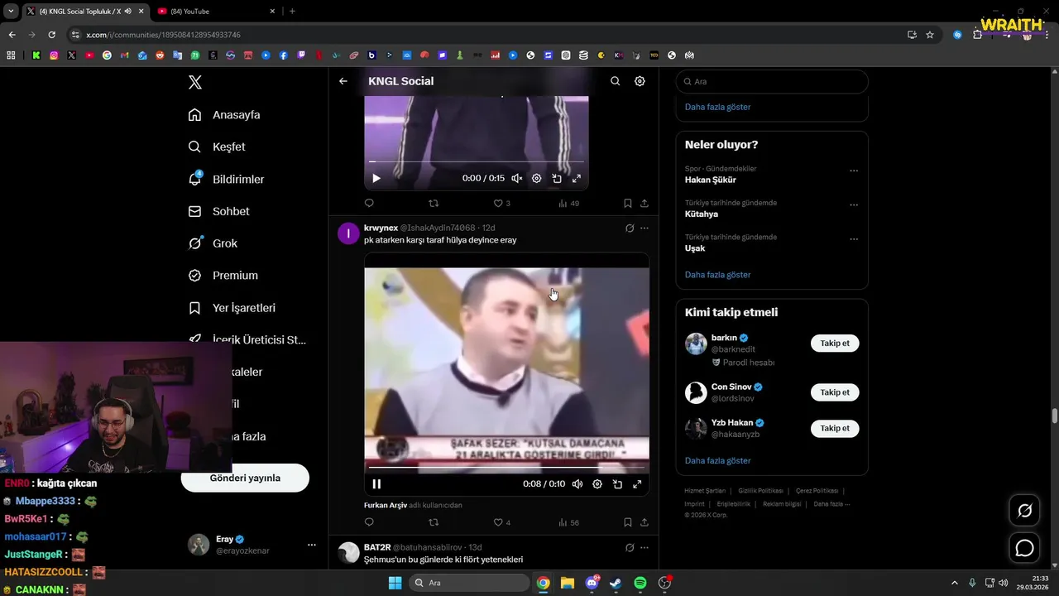The width and height of the screenshot is (1059, 596).
Task: Bookmark the krwynex post
Action: (x=627, y=522)
